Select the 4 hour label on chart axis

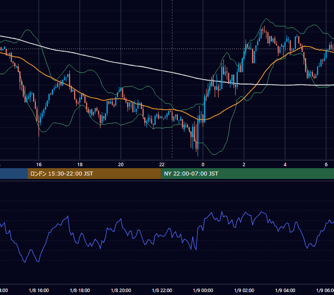[x=285, y=165]
